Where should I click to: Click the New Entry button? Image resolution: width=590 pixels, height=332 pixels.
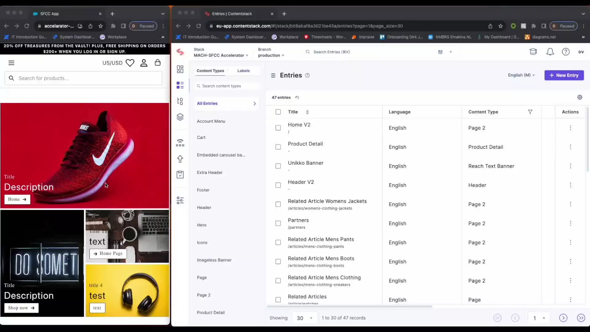564,75
